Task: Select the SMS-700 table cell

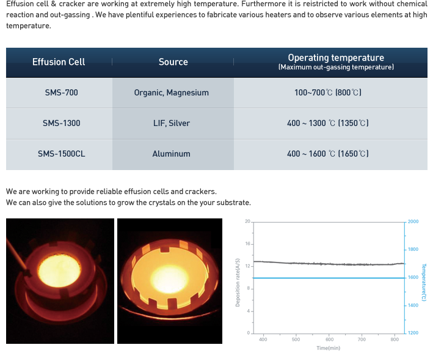Action: point(59,92)
